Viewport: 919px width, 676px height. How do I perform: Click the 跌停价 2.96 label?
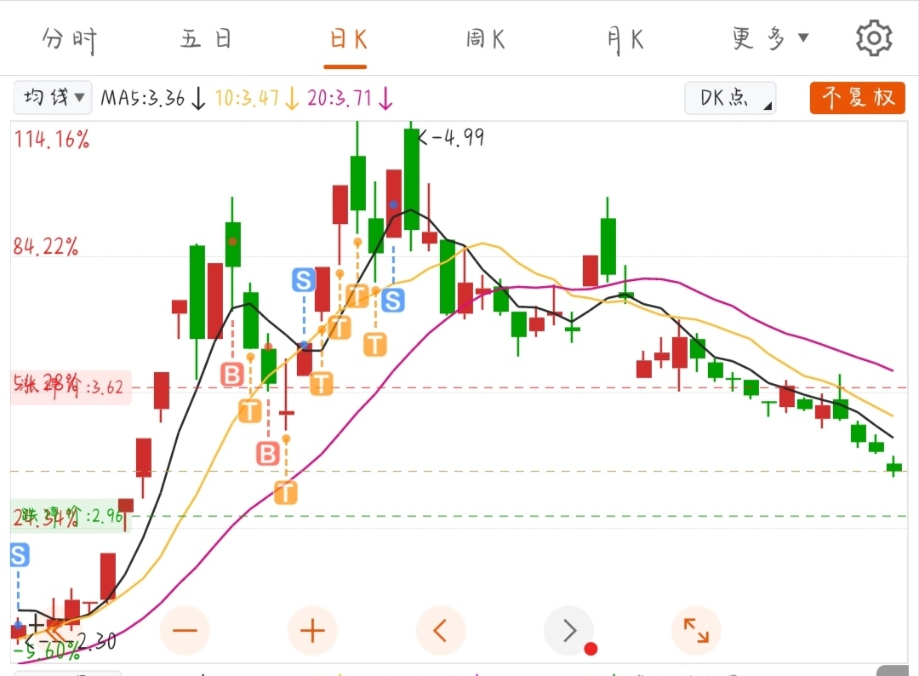[69, 516]
